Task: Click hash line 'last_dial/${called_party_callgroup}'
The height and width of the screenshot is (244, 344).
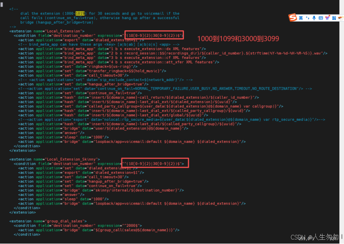Action: tap(130, 124)
